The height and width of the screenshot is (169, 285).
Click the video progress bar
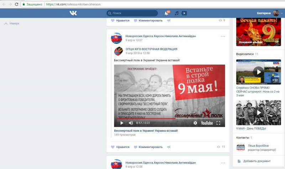click(169, 118)
